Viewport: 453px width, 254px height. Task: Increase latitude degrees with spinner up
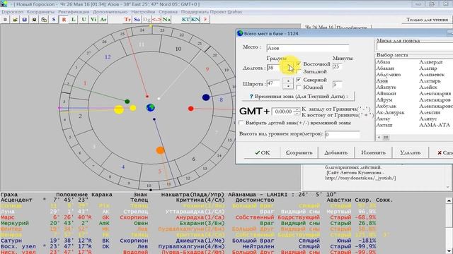pyautogui.click(x=288, y=81)
